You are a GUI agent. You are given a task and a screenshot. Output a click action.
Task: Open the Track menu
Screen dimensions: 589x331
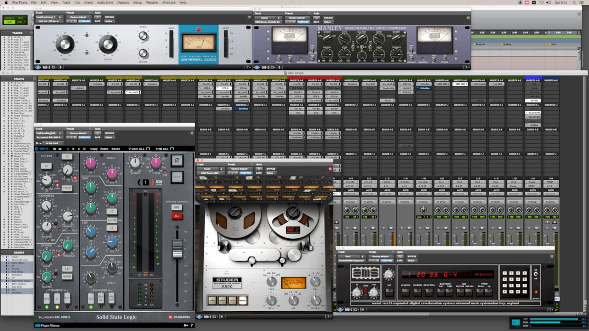point(66,2)
